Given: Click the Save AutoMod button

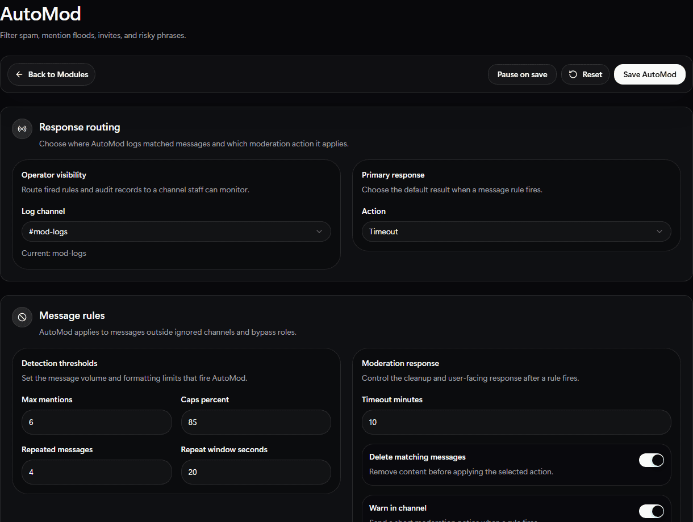Looking at the screenshot, I should click(650, 74).
